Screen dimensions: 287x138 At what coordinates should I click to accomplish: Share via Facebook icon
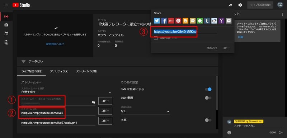(164, 21)
